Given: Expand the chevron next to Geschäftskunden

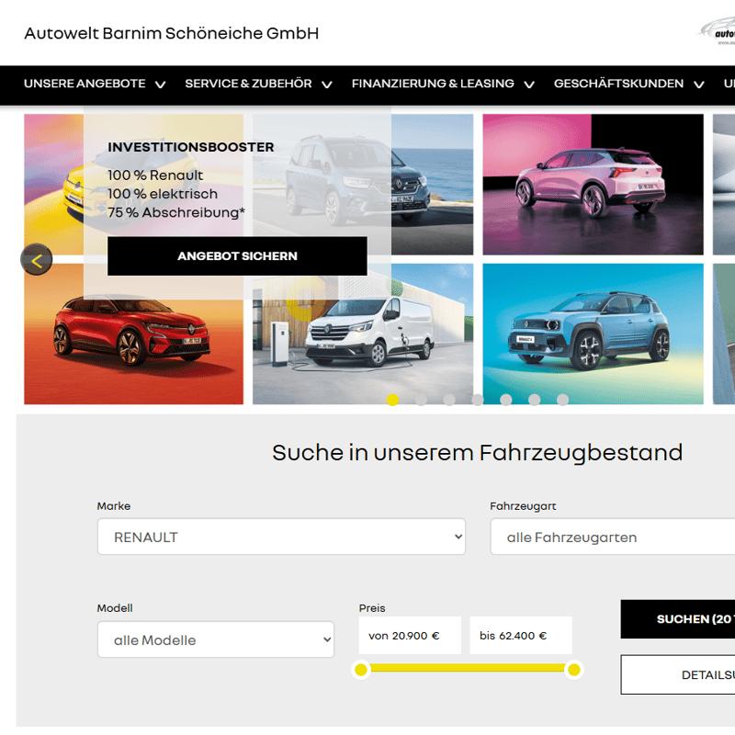Looking at the screenshot, I should [699, 85].
